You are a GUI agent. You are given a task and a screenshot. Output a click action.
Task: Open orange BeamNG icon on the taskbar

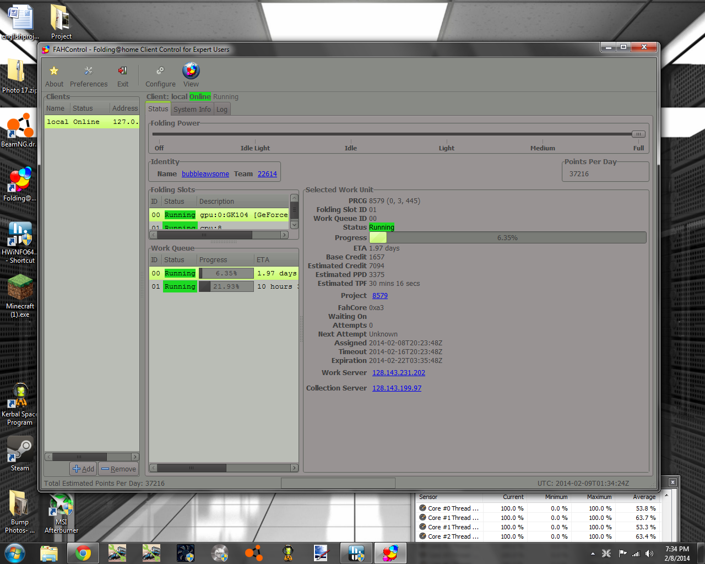pos(254,553)
